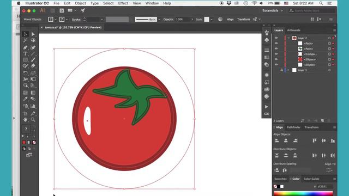This screenshot has width=349, height=196.
Task: Select the Rotate tool
Action: [x=26, y=73]
